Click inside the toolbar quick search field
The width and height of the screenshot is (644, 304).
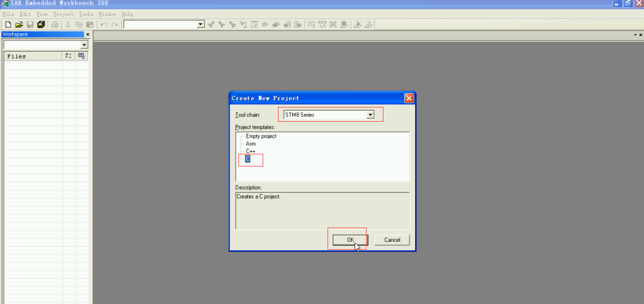click(160, 25)
